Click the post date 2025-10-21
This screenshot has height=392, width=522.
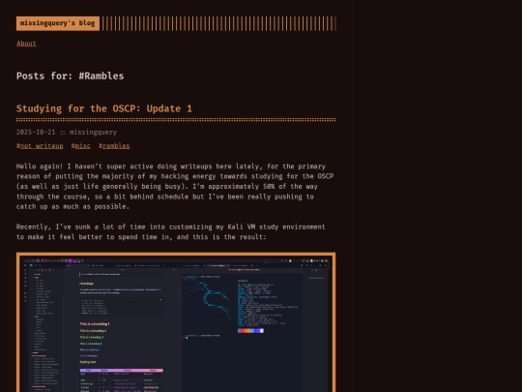coord(36,133)
